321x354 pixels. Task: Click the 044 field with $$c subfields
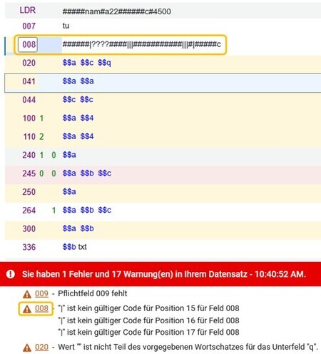[x=163, y=100]
